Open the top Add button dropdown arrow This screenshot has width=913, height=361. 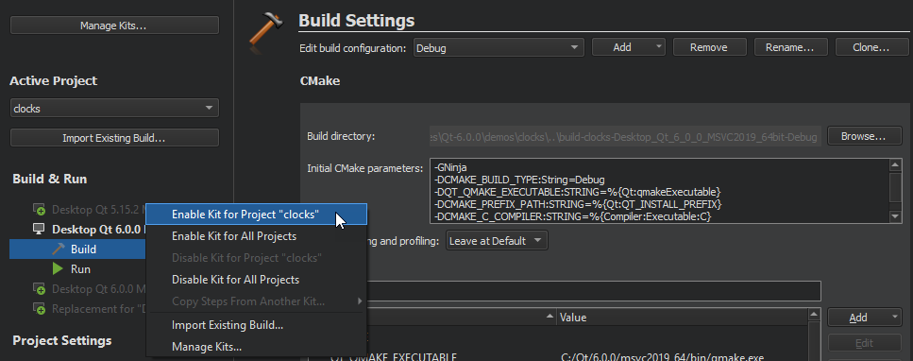pos(658,47)
